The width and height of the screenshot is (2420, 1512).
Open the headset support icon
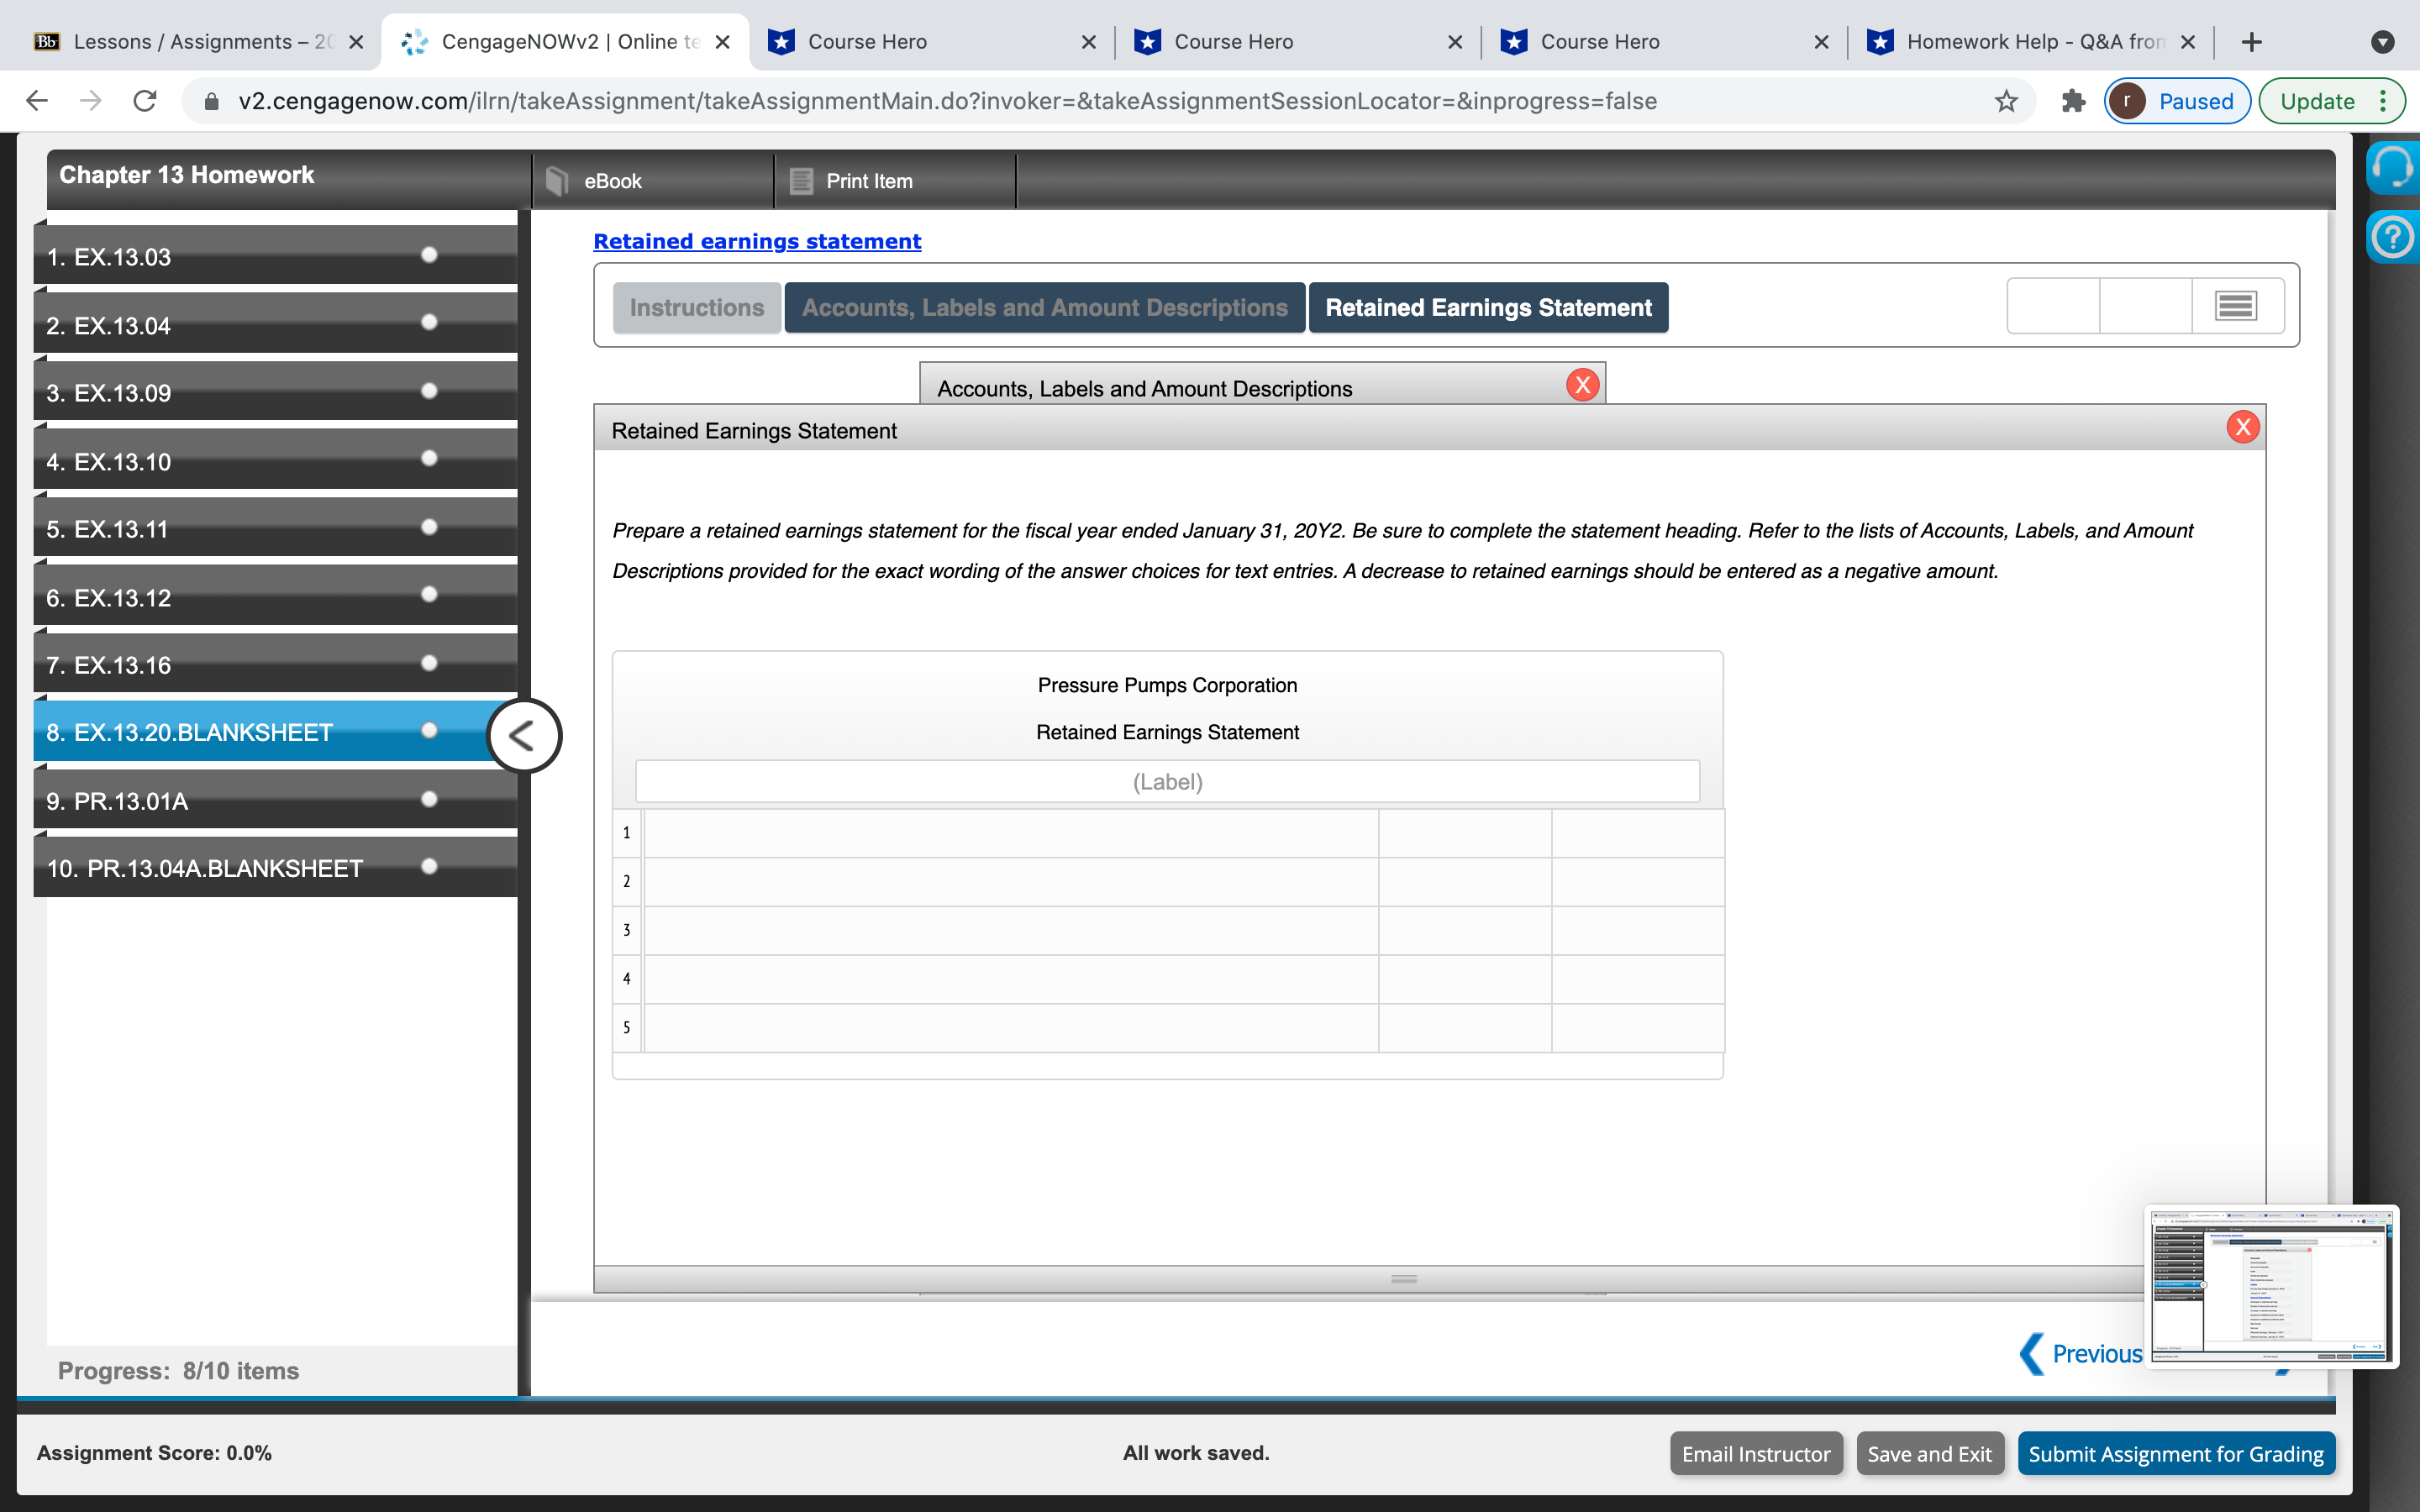coord(2392,167)
